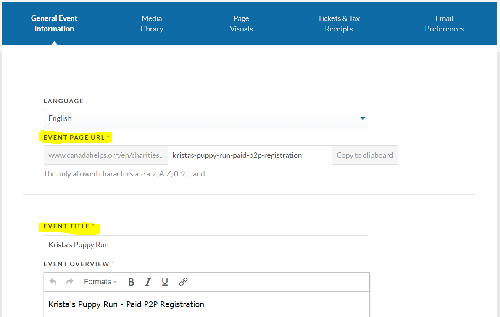Focus the Event Title text field
Image resolution: width=500 pixels, height=317 pixels.
point(206,245)
